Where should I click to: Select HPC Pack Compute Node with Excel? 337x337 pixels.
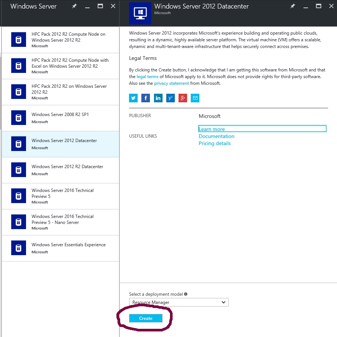60,66
